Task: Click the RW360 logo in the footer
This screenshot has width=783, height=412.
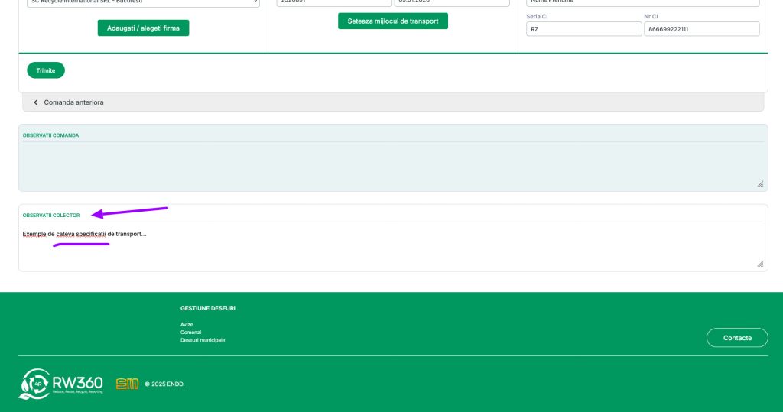Action: (x=61, y=384)
